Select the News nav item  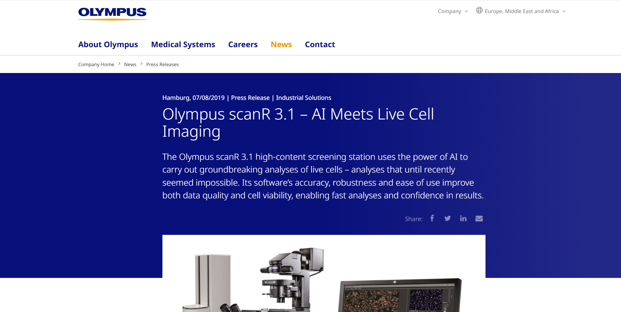tap(281, 44)
